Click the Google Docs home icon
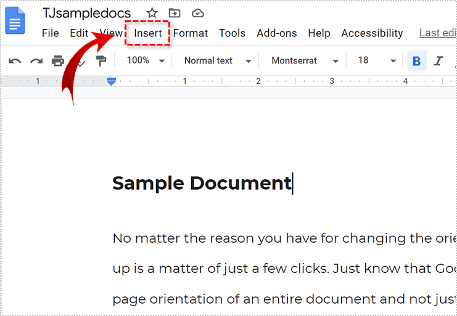The height and width of the screenshot is (316, 457). [x=15, y=20]
